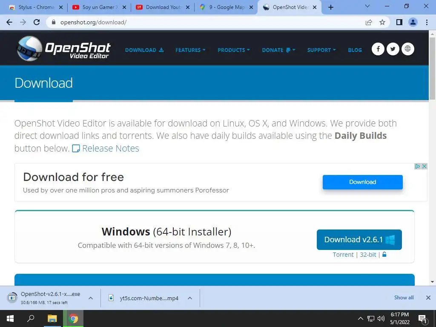Open options for yt5s.com mp4 download
436x327 pixels.
pyautogui.click(x=190, y=298)
